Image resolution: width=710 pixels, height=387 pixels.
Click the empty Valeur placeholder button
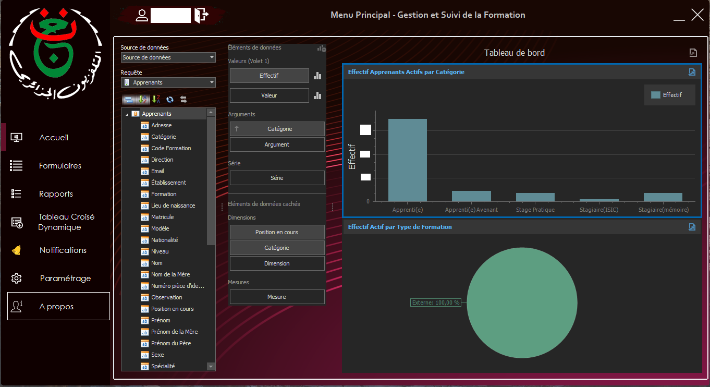point(269,95)
